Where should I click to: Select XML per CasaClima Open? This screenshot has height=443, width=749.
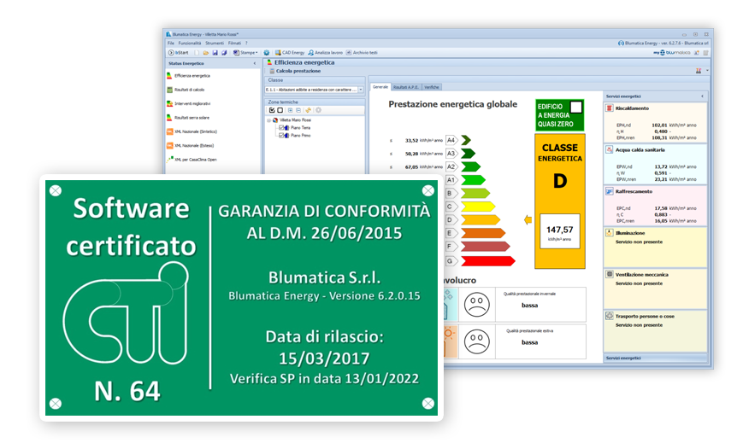tap(192, 160)
